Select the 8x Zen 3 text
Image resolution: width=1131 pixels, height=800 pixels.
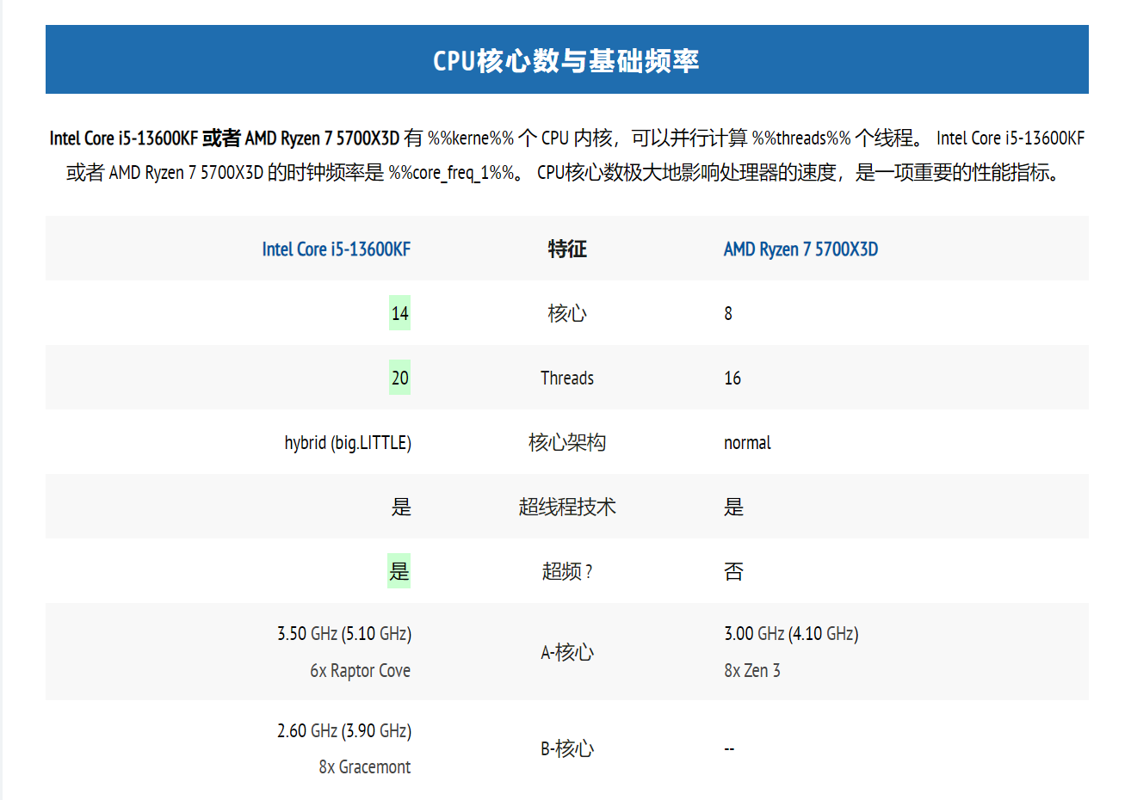[752, 670]
